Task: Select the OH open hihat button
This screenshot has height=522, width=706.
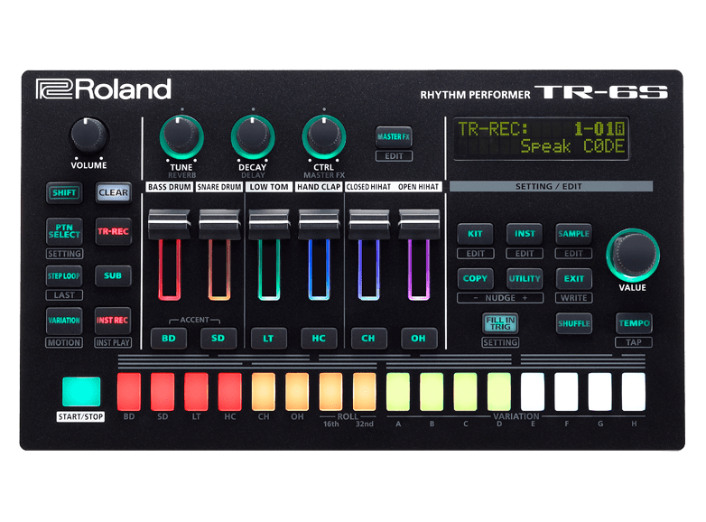Action: click(x=419, y=339)
